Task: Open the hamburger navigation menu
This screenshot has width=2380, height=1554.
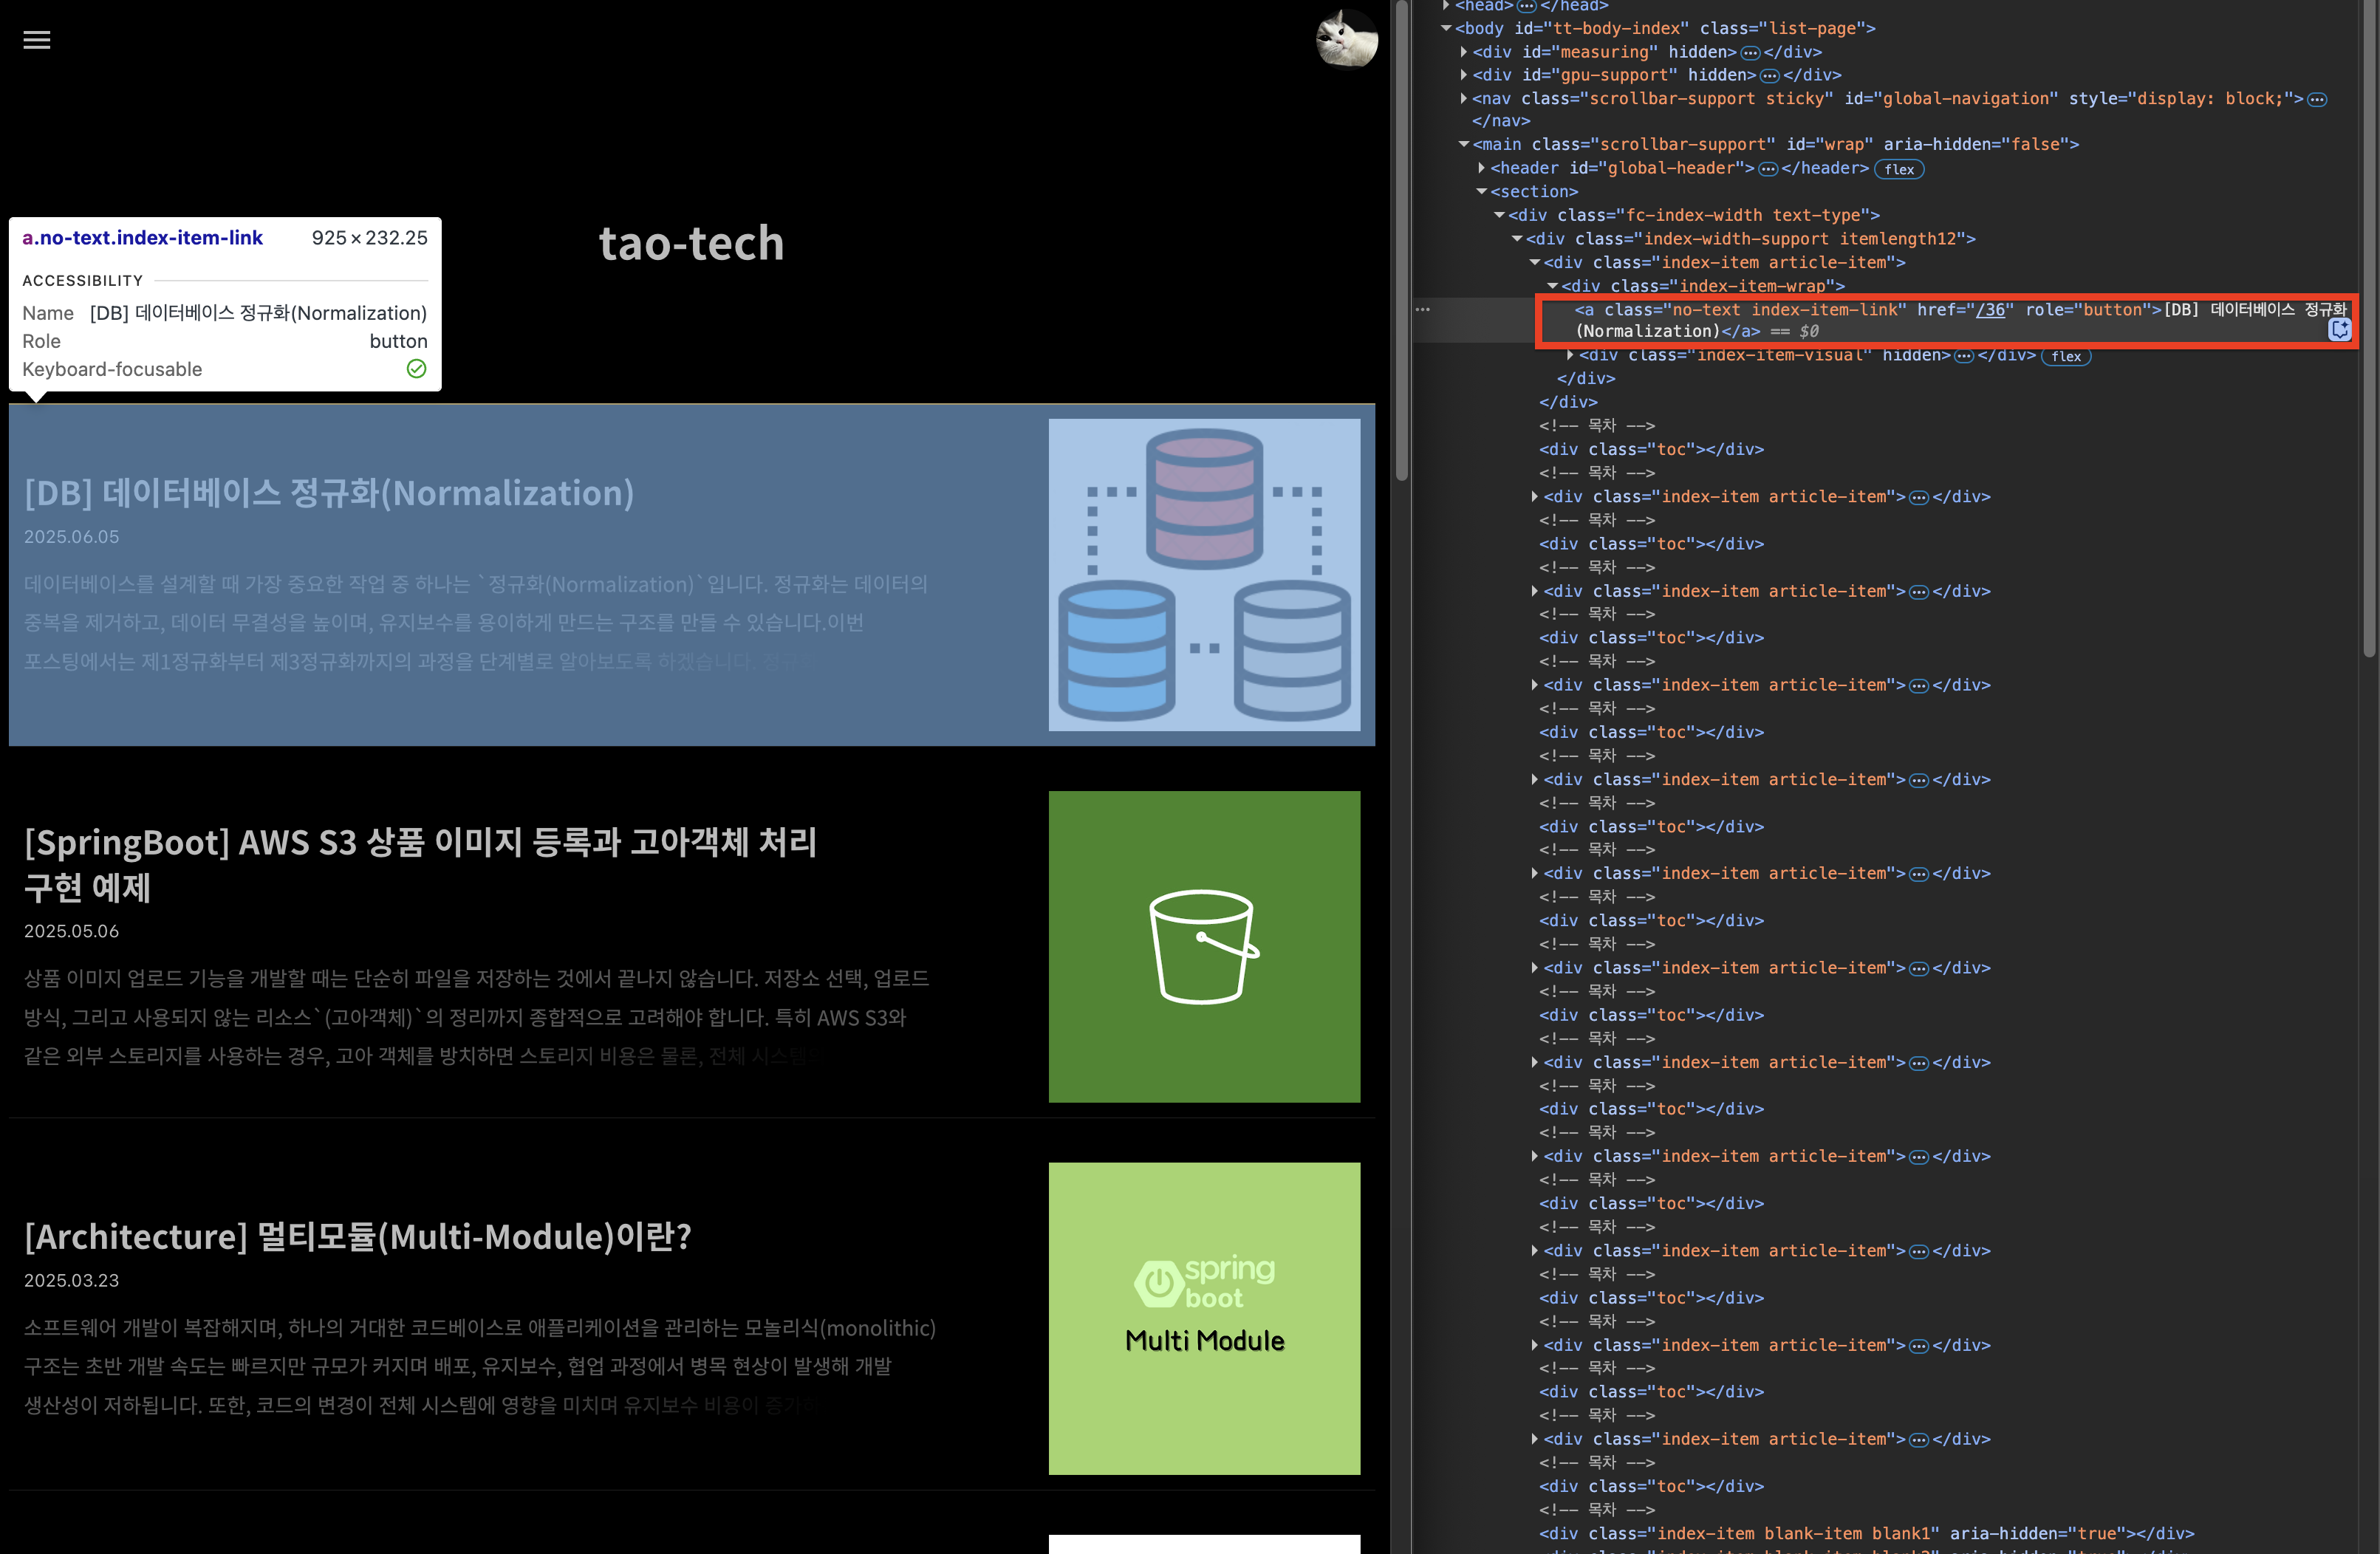Action: click(37, 40)
